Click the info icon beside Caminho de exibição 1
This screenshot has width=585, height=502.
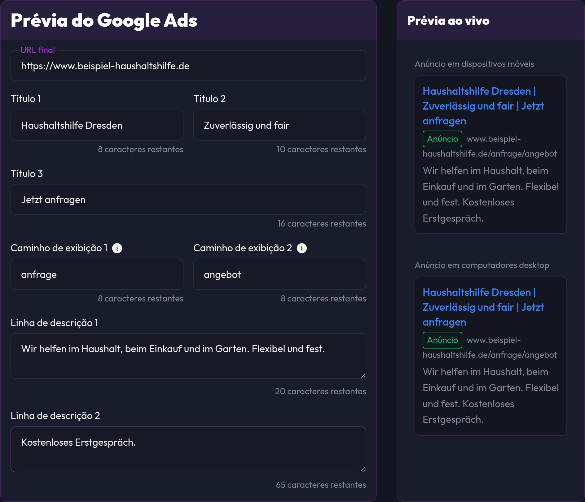pos(117,248)
